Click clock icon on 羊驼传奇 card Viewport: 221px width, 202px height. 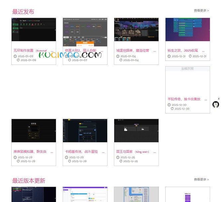[169, 105]
